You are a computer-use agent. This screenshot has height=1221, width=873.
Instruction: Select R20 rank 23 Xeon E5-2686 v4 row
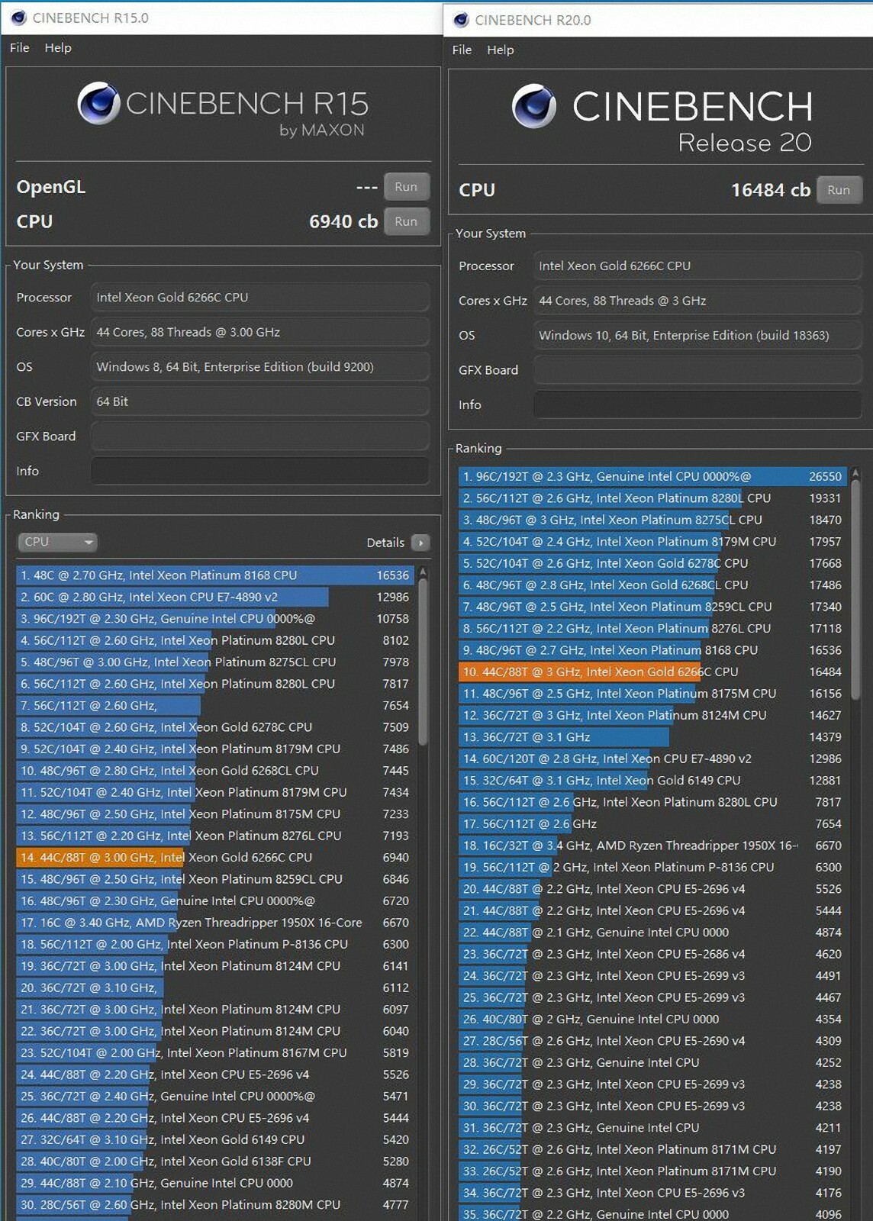tap(652, 955)
